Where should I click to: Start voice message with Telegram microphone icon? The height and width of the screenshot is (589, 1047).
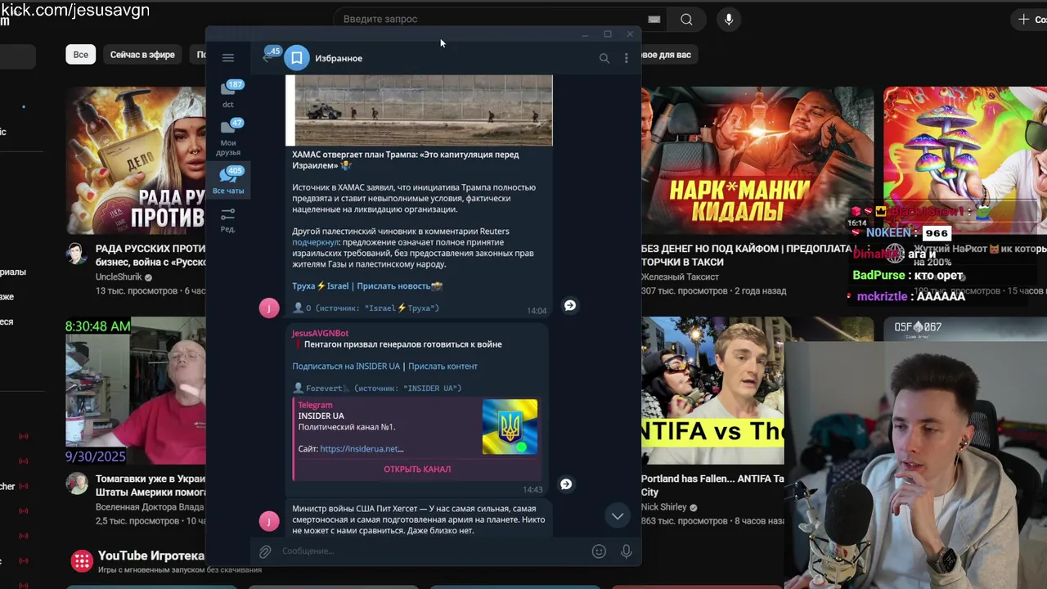[627, 551]
